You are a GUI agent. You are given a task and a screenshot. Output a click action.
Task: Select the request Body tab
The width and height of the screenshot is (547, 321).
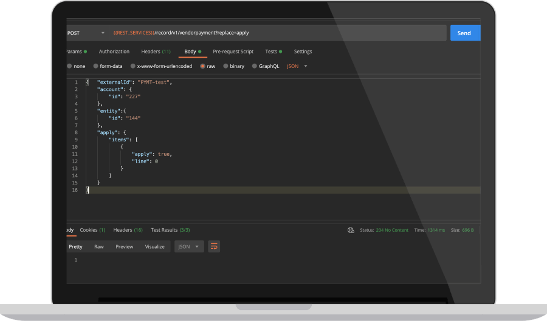(193, 52)
